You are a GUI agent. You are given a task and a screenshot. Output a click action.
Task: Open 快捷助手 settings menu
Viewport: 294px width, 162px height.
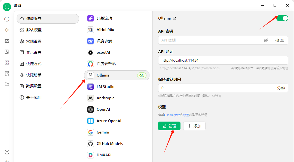48,75
